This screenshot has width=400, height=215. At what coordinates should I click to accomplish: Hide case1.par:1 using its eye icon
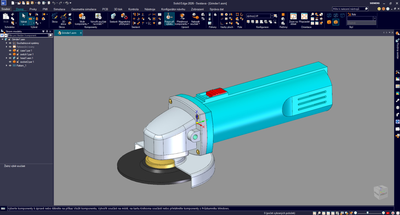[10, 50]
